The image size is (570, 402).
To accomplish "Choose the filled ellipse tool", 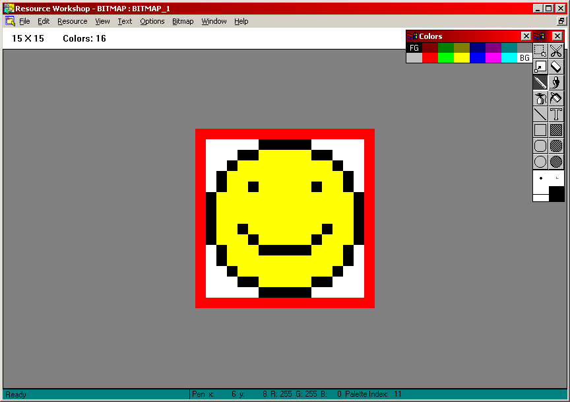I will (x=556, y=162).
